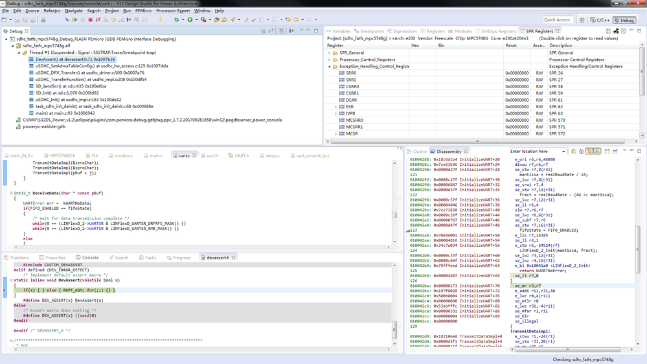
Task: Click the Enter location here combo box
Action: tap(538, 152)
